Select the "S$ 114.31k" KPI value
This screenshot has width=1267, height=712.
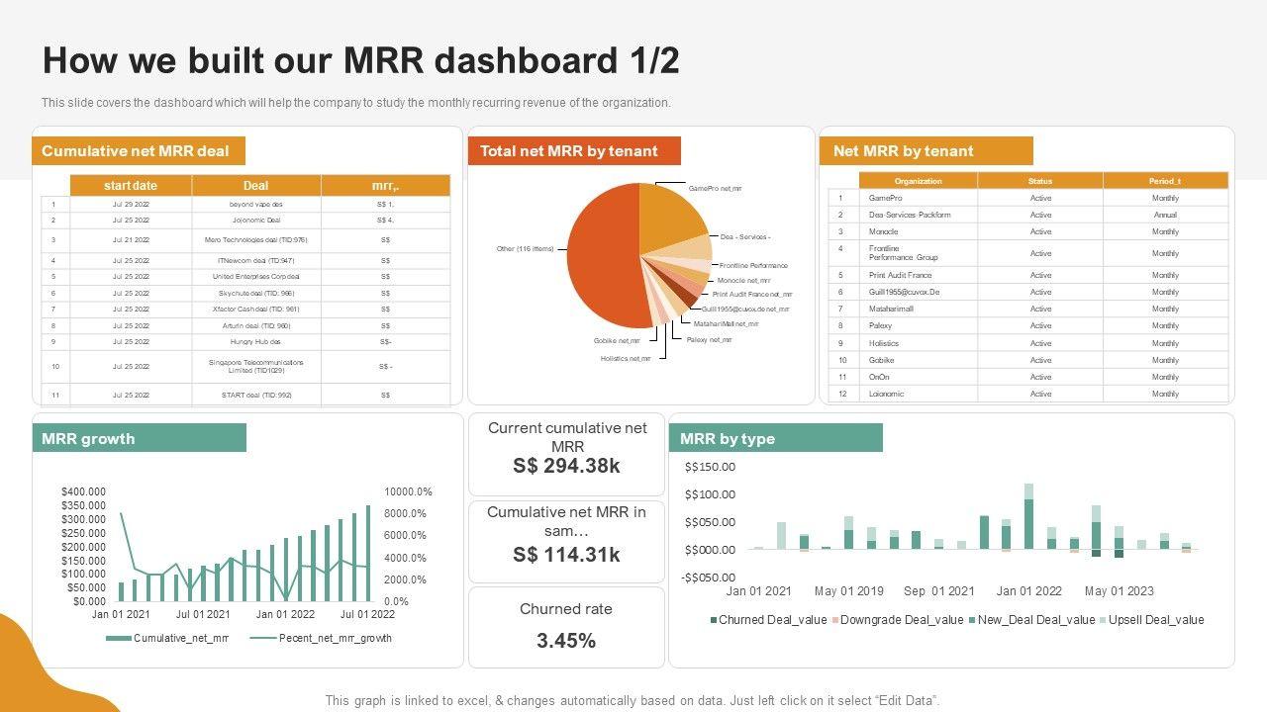pos(566,555)
